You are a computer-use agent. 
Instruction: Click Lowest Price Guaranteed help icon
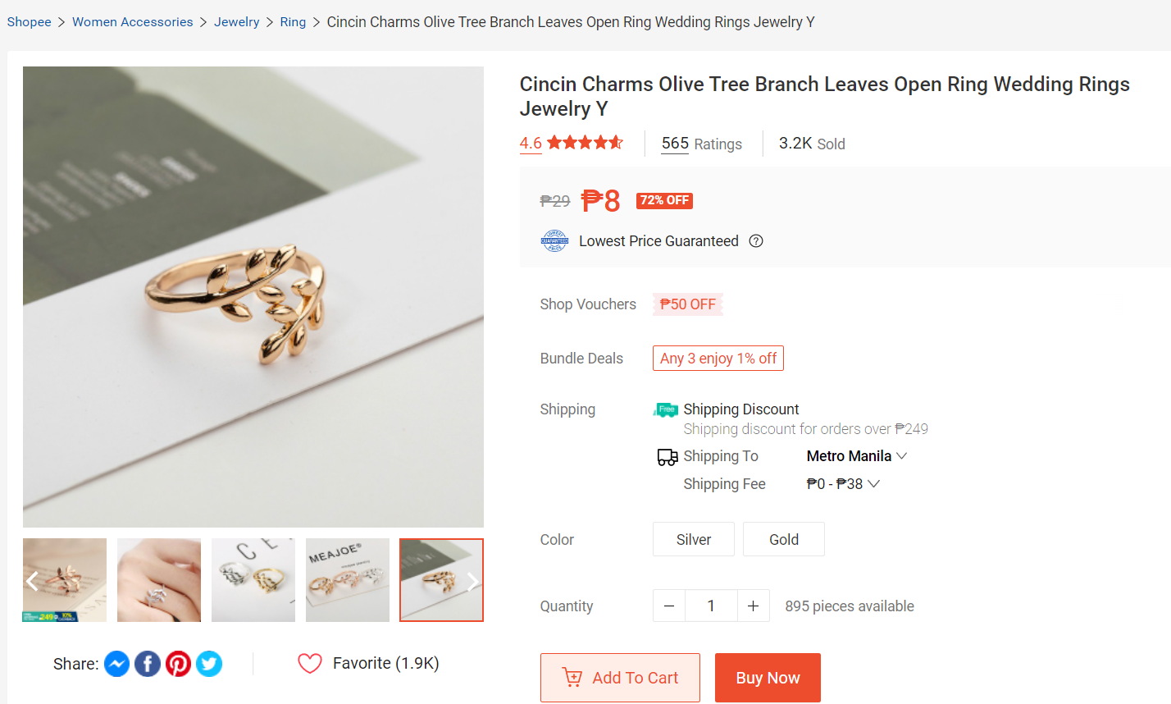[756, 241]
